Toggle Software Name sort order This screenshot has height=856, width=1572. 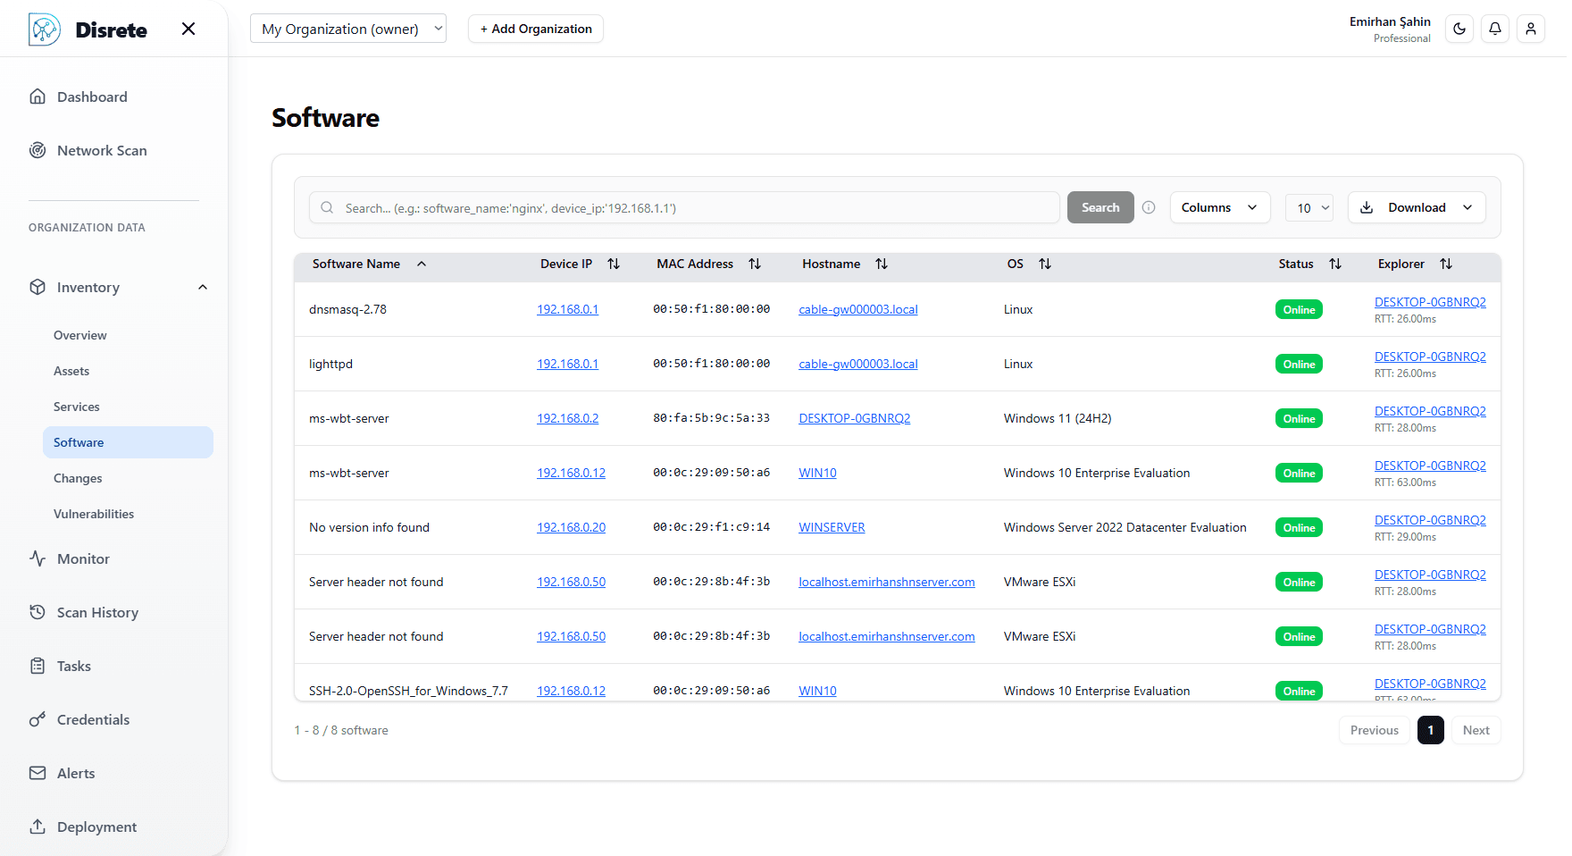(x=422, y=264)
